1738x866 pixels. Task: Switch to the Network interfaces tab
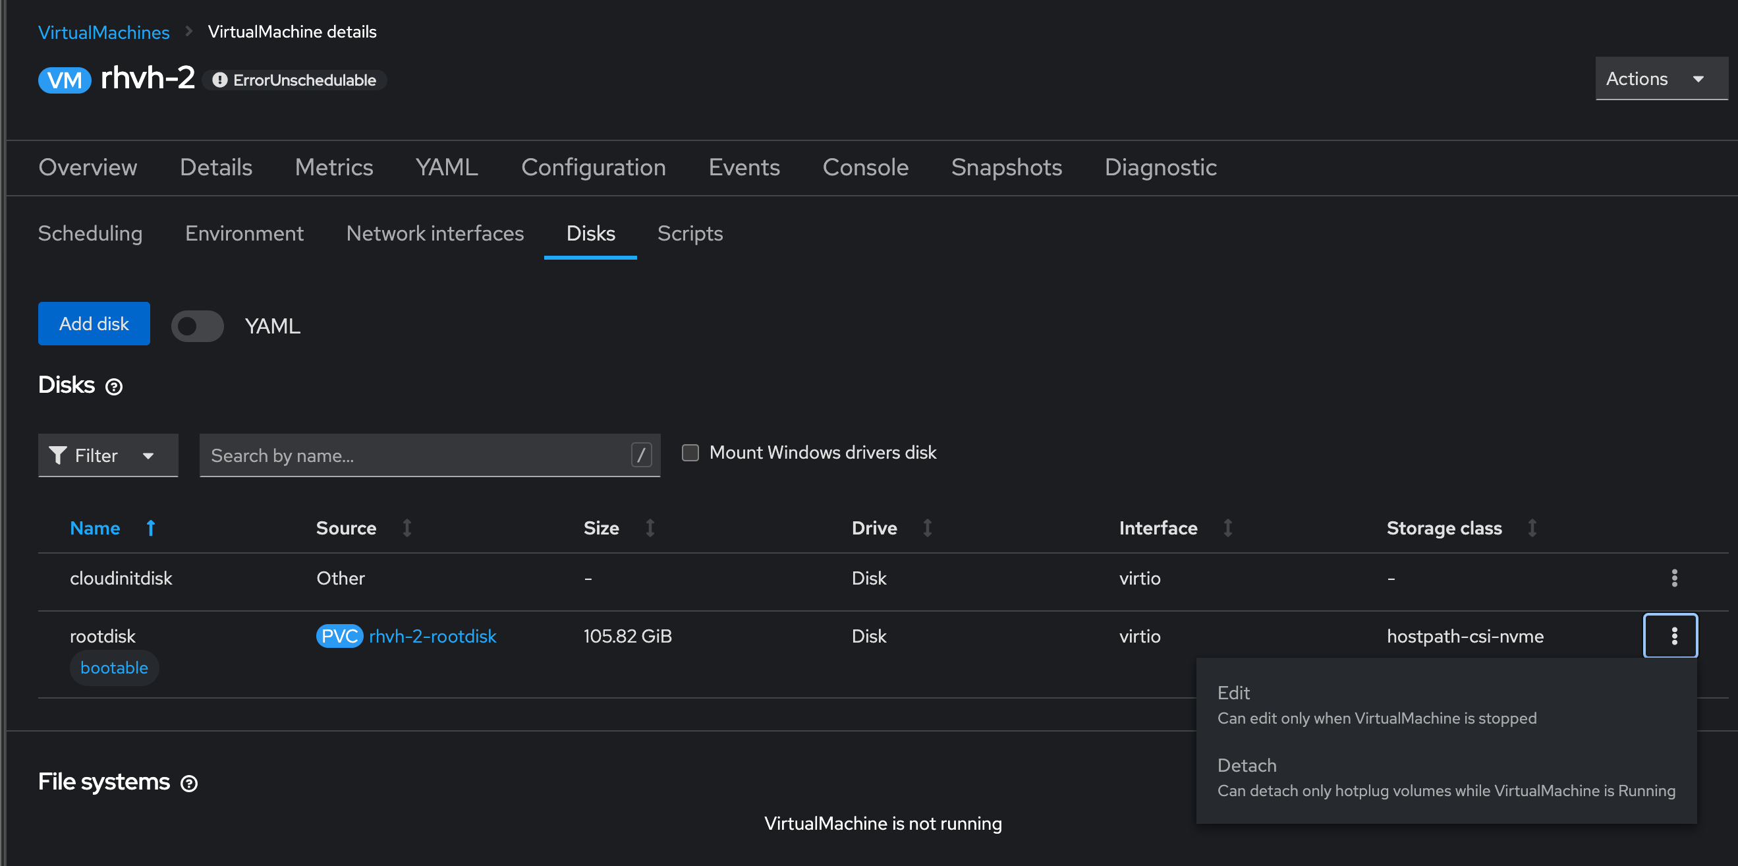pos(435,233)
